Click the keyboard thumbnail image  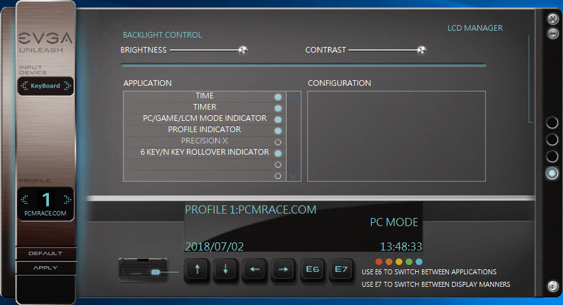[x=143, y=269]
